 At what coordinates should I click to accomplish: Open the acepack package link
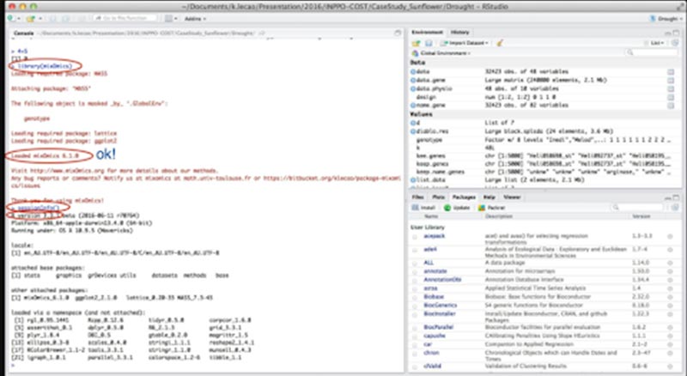[434, 236]
